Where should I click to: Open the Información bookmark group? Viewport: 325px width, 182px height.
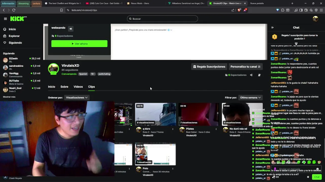pyautogui.click(x=8, y=3)
